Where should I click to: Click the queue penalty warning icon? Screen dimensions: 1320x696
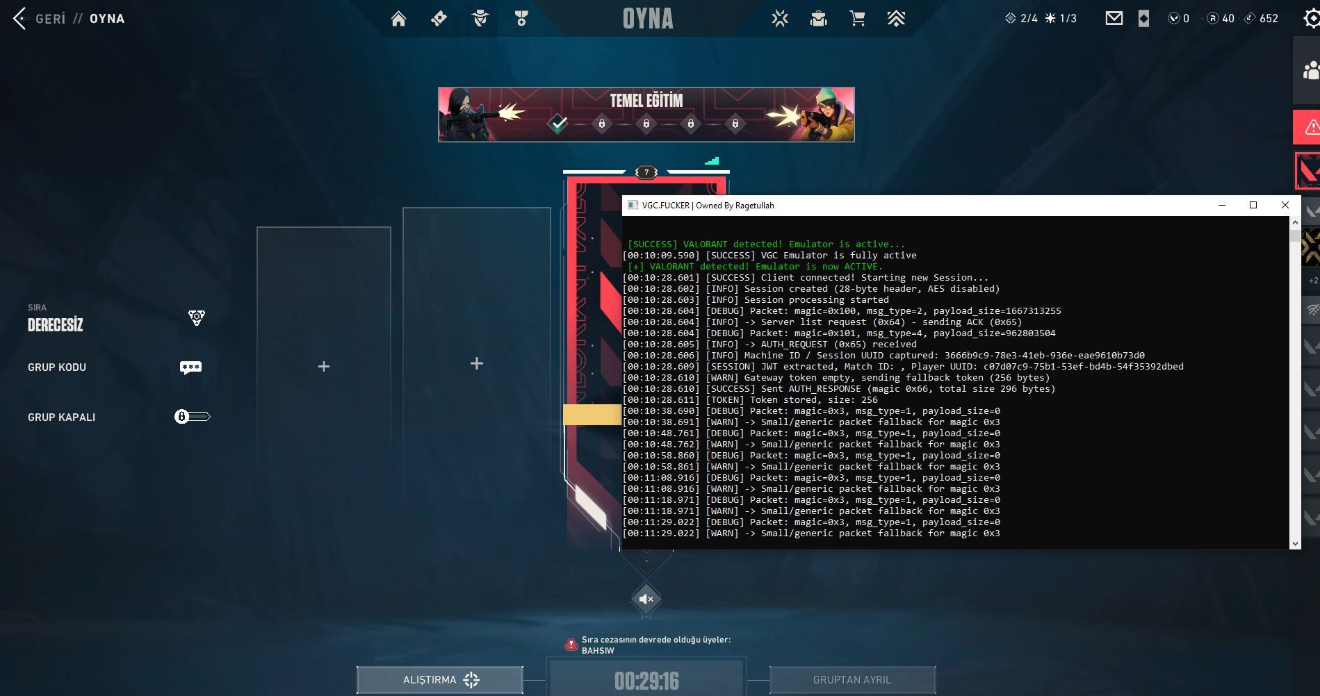[x=571, y=645]
